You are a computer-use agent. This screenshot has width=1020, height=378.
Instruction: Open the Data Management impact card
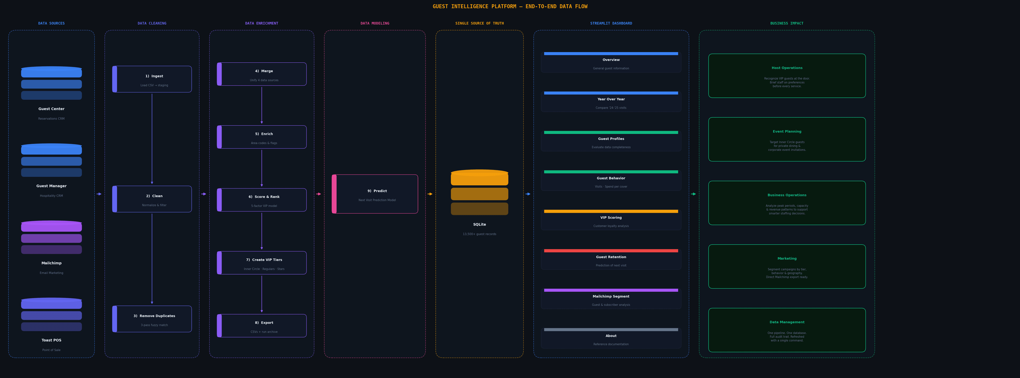click(787, 330)
